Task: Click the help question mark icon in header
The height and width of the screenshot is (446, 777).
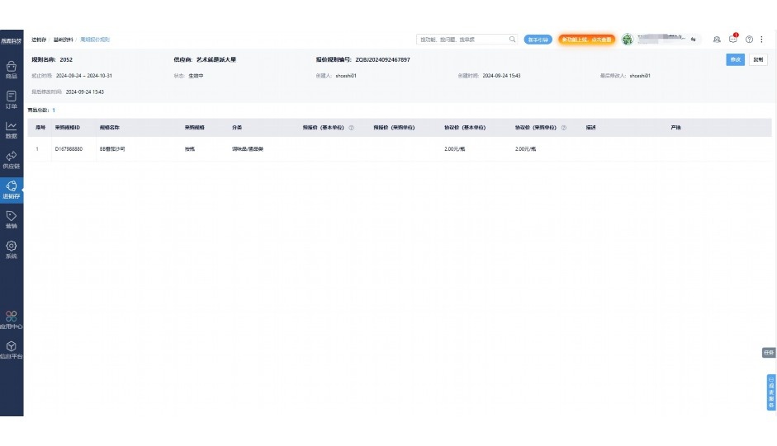Action: (x=749, y=40)
